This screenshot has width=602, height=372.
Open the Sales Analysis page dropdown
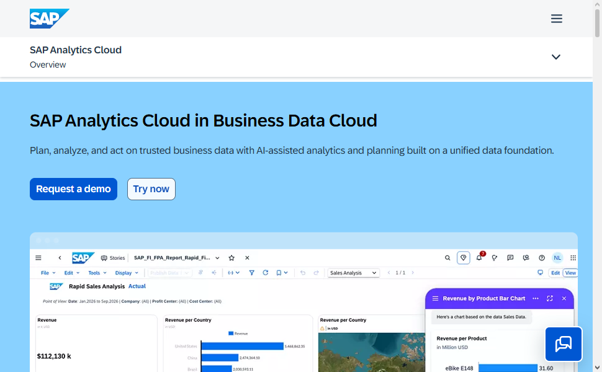coord(353,273)
